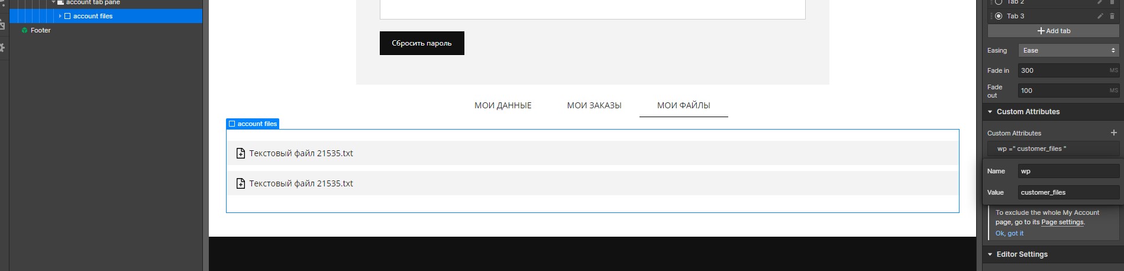The width and height of the screenshot is (1124, 271).
Task: Expand the account files tree item arrow
Action: [x=60, y=16]
